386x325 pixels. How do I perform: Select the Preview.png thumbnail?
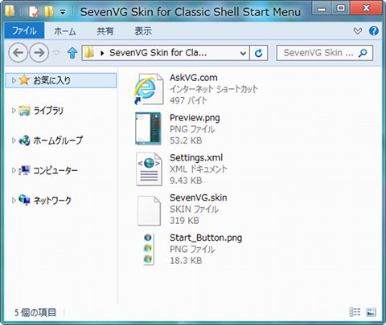coord(148,129)
